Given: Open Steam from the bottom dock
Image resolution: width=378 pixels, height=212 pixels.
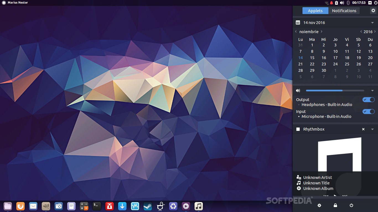Looking at the screenshot, I should pyautogui.click(x=147, y=206).
